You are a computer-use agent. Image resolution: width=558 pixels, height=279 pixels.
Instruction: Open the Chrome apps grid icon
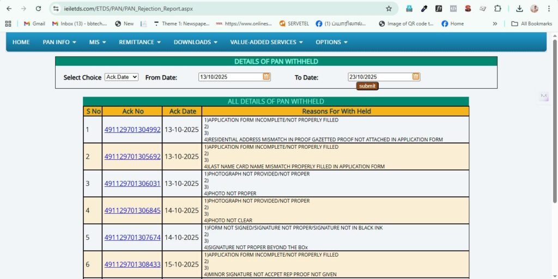coord(8,23)
